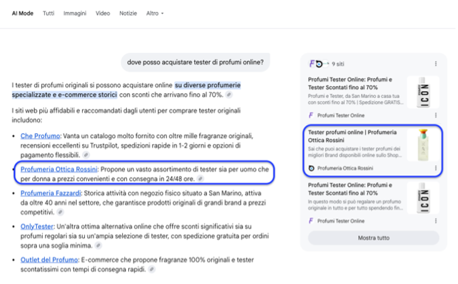Switch to the Video tab
Viewport: 458px width, 284px height.
103,14
